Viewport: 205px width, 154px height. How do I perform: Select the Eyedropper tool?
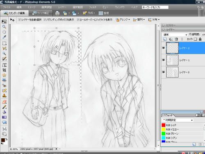pyautogui.click(x=4, y=37)
